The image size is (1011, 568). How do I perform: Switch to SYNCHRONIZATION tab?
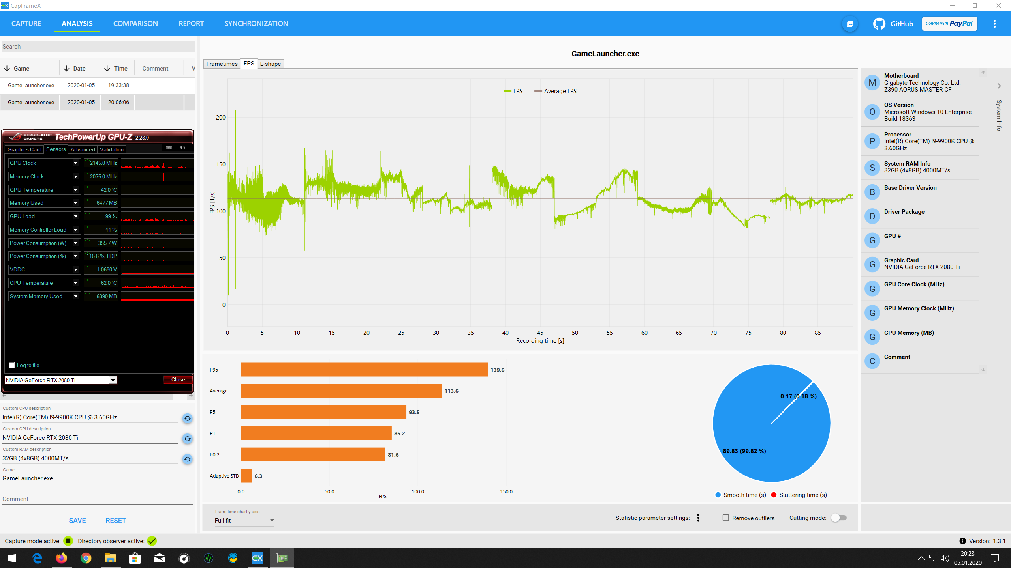pyautogui.click(x=256, y=24)
